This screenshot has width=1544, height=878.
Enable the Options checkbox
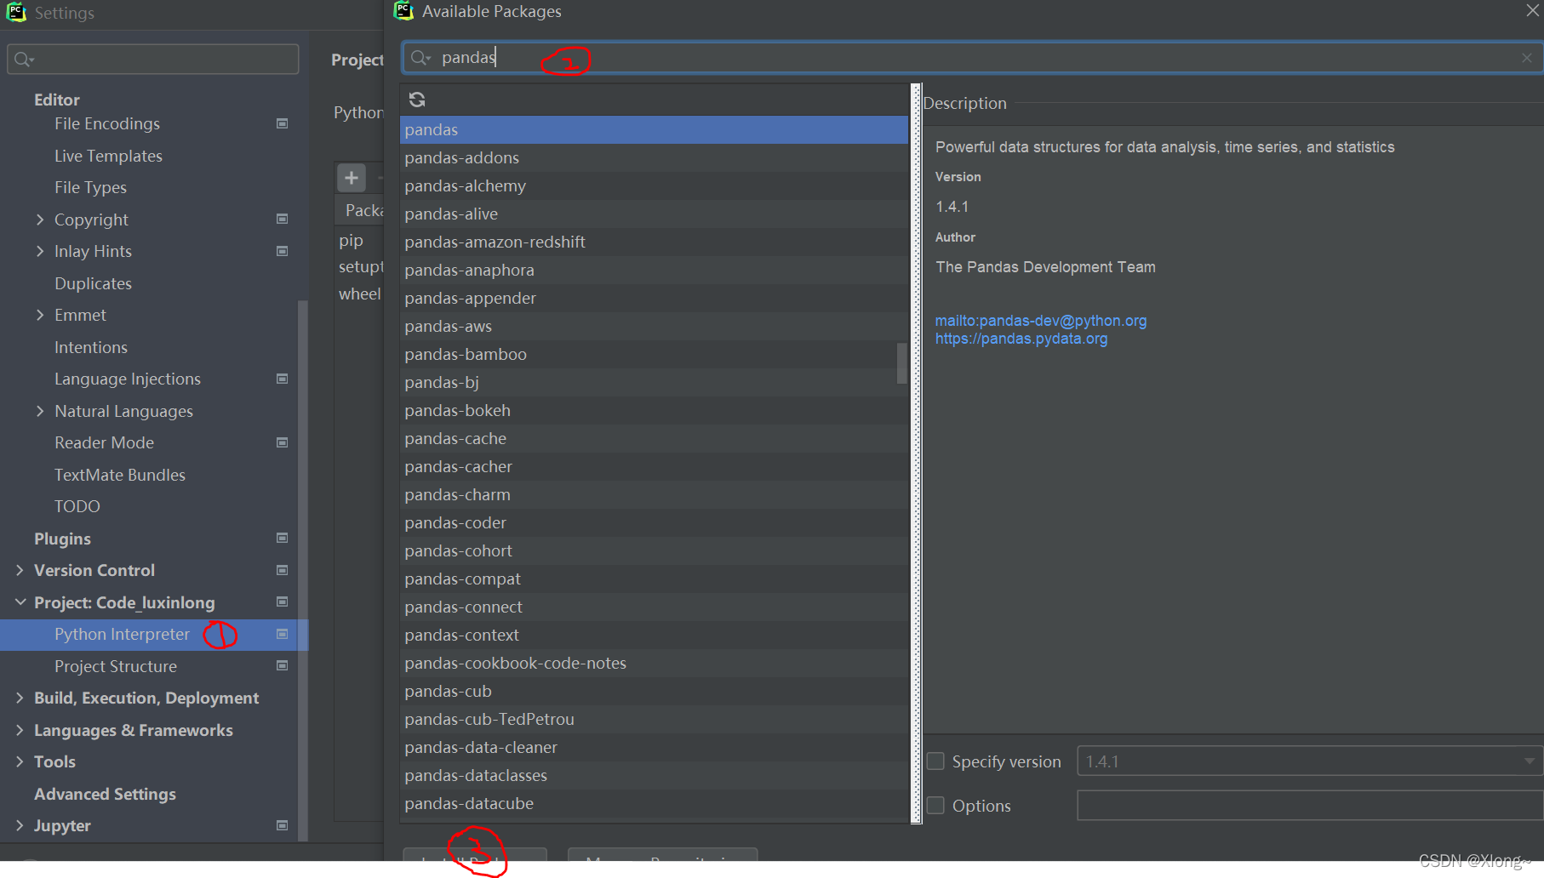(935, 805)
